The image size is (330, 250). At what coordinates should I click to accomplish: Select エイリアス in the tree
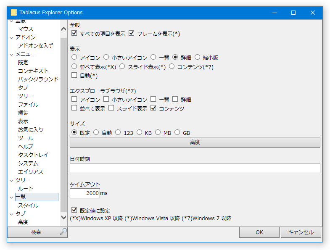[31, 172]
